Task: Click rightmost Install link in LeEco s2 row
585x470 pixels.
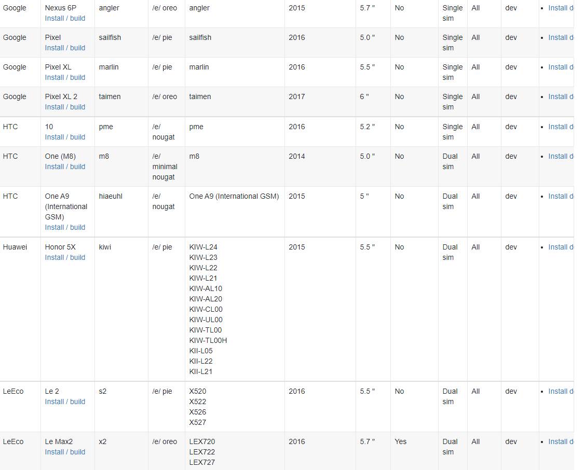Action: pyautogui.click(x=561, y=391)
